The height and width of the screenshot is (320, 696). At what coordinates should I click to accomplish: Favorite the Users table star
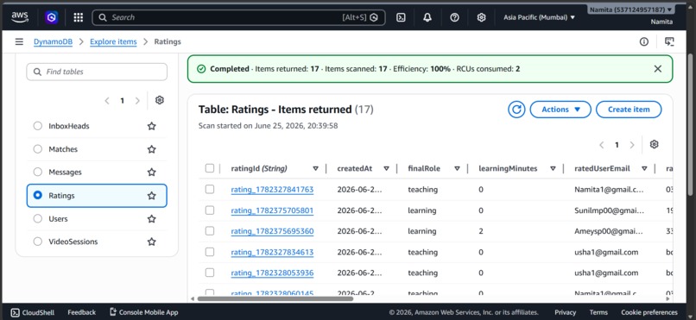152,219
